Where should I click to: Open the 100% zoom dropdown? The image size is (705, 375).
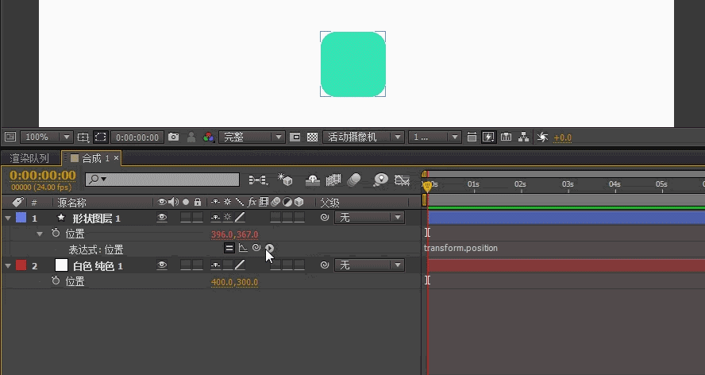[x=46, y=137]
